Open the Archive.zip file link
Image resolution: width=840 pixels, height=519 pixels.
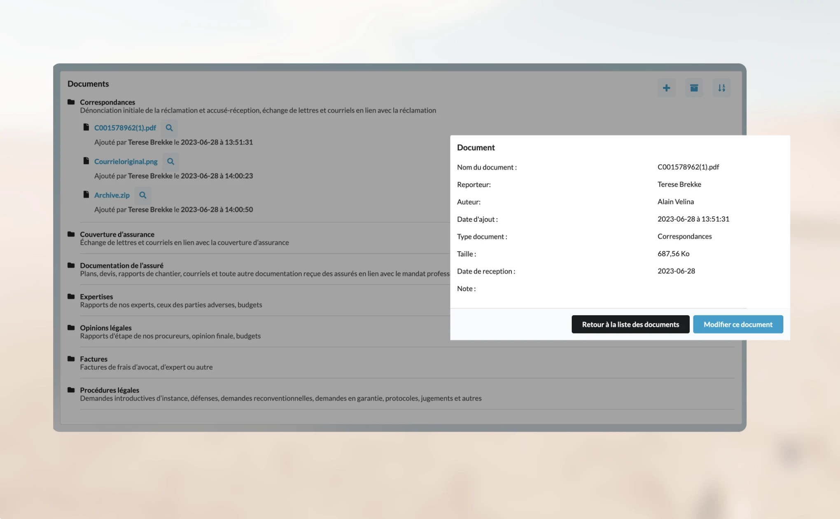coord(112,195)
